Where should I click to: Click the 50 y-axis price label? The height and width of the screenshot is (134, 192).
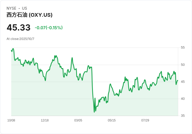[x=183, y=65]
